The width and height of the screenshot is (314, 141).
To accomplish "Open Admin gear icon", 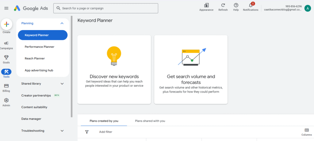I will pos(6,100).
